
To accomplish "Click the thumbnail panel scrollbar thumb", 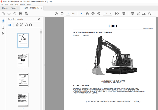I will [41, 32].
